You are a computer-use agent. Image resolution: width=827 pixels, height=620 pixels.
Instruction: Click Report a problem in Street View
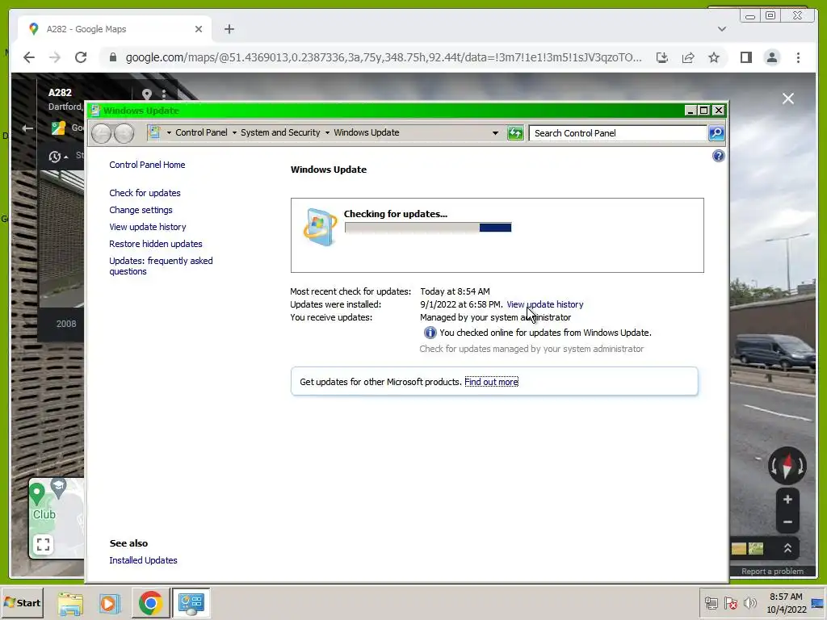(772, 572)
